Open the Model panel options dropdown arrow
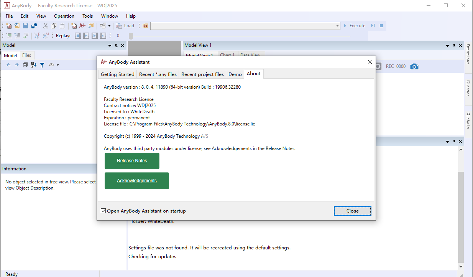 click(x=110, y=45)
